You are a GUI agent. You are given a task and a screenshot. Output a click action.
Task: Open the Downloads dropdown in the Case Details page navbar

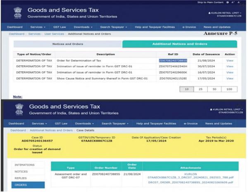pos(84,123)
